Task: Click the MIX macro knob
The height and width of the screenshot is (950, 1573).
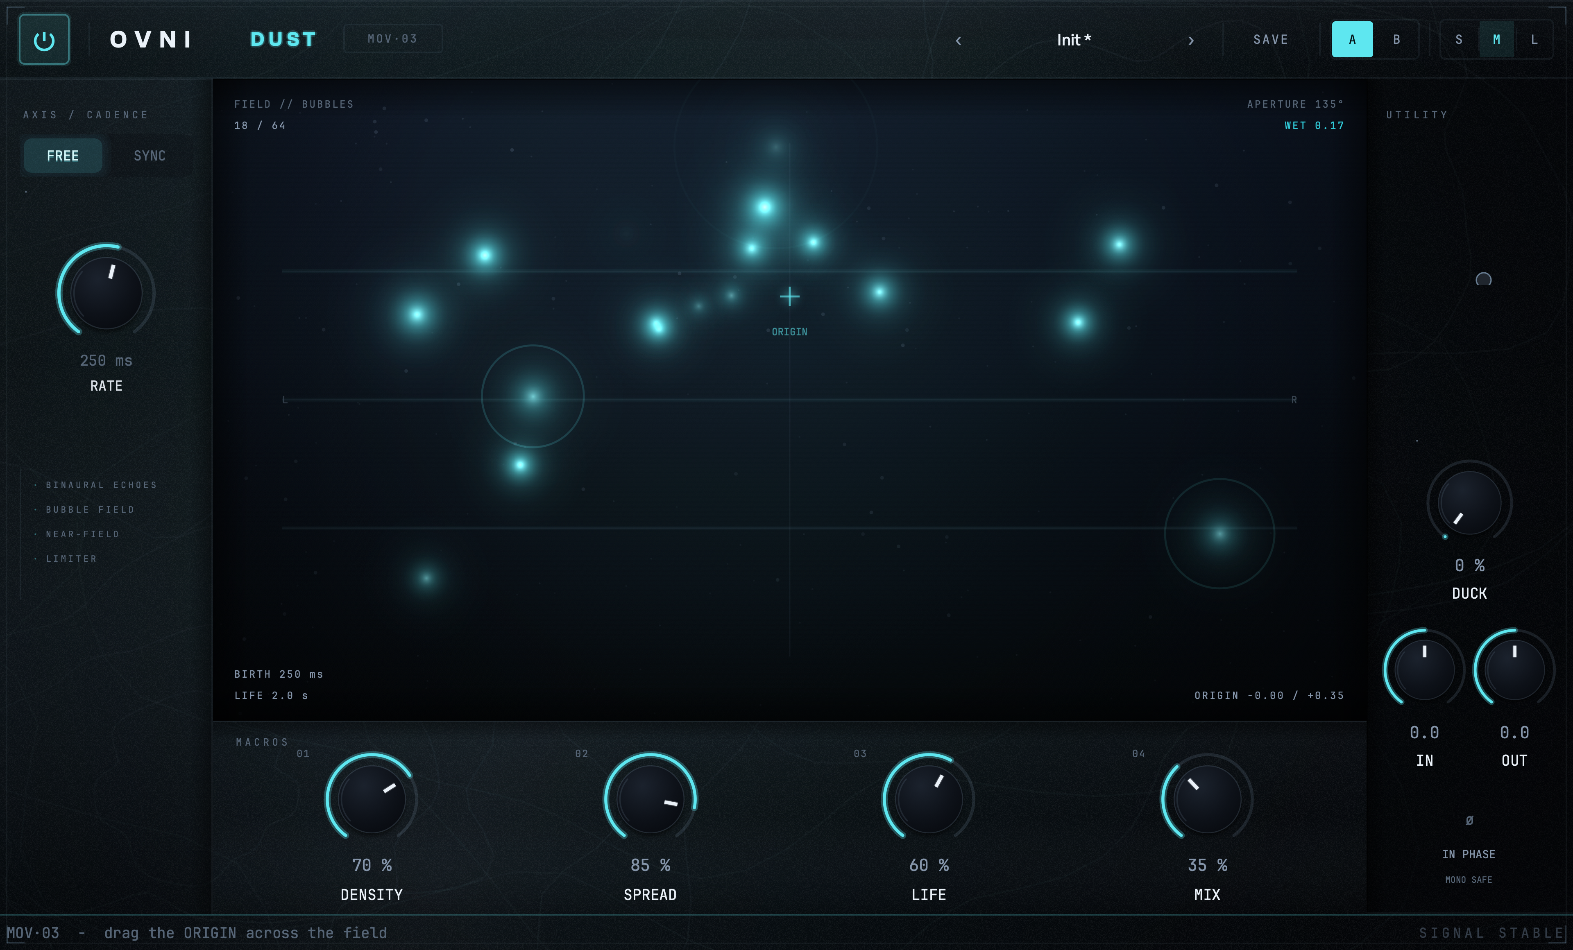Action: 1207,799
